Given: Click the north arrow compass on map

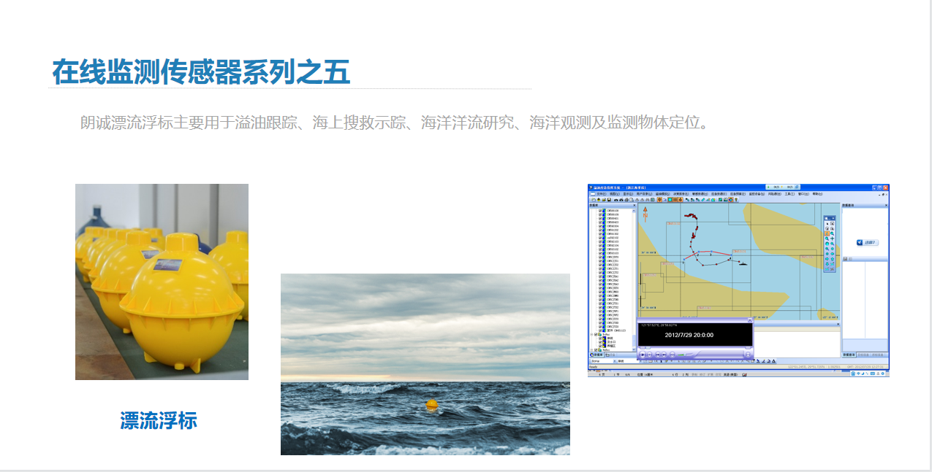Looking at the screenshot, I should pos(645,214).
